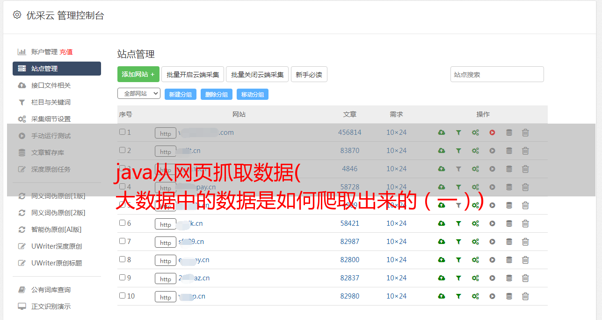
Task: Click the green filter icon in row 2
Action: tap(458, 151)
